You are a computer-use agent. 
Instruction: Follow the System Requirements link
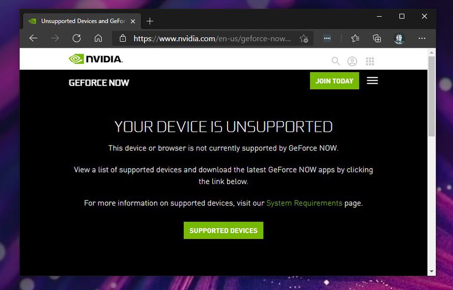pyautogui.click(x=304, y=203)
